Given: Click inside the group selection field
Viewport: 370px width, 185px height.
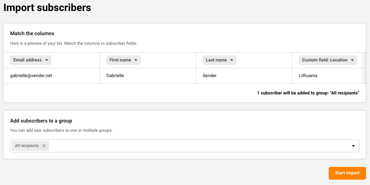Looking at the screenshot, I should 200,146.
